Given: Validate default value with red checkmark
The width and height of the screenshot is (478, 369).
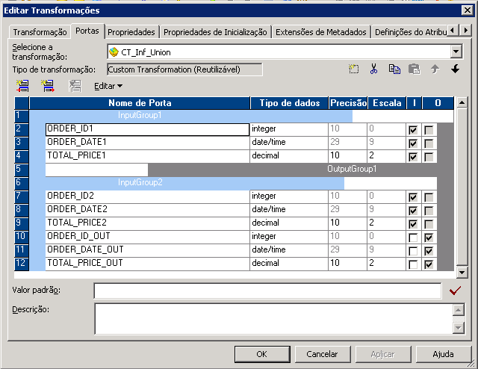Looking at the screenshot, I should coord(455,291).
